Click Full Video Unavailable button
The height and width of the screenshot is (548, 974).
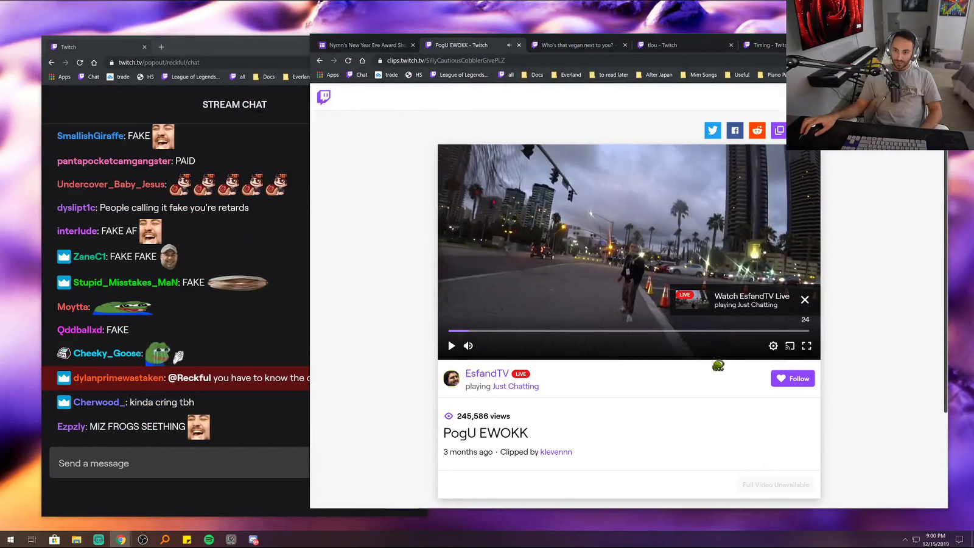[776, 485]
